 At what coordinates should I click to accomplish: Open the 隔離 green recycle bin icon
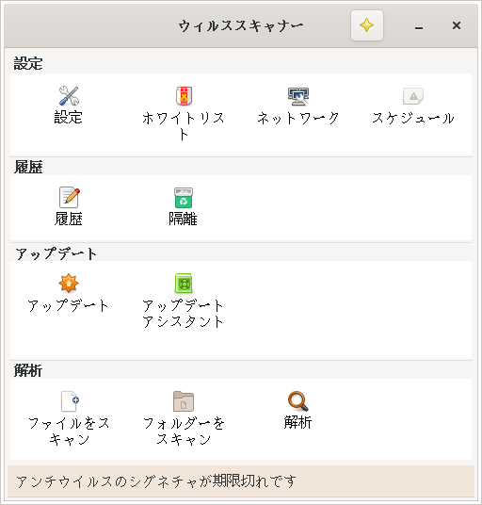pyautogui.click(x=184, y=198)
